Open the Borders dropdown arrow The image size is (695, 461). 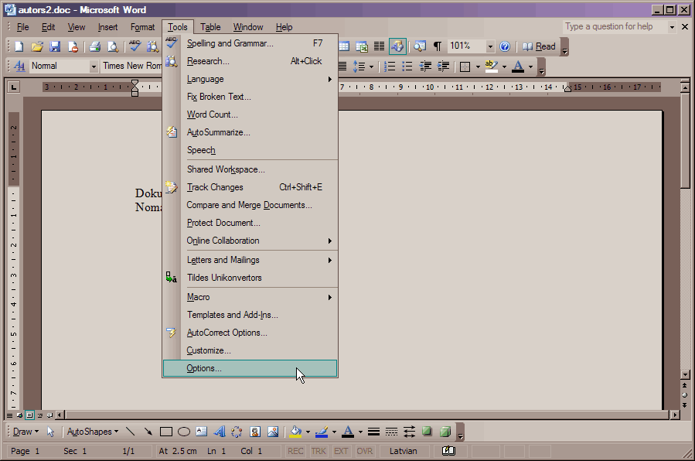click(x=478, y=67)
